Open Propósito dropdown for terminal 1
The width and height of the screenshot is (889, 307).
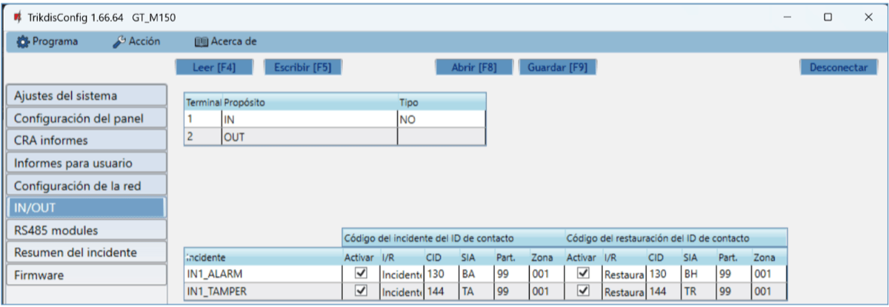pyautogui.click(x=309, y=119)
